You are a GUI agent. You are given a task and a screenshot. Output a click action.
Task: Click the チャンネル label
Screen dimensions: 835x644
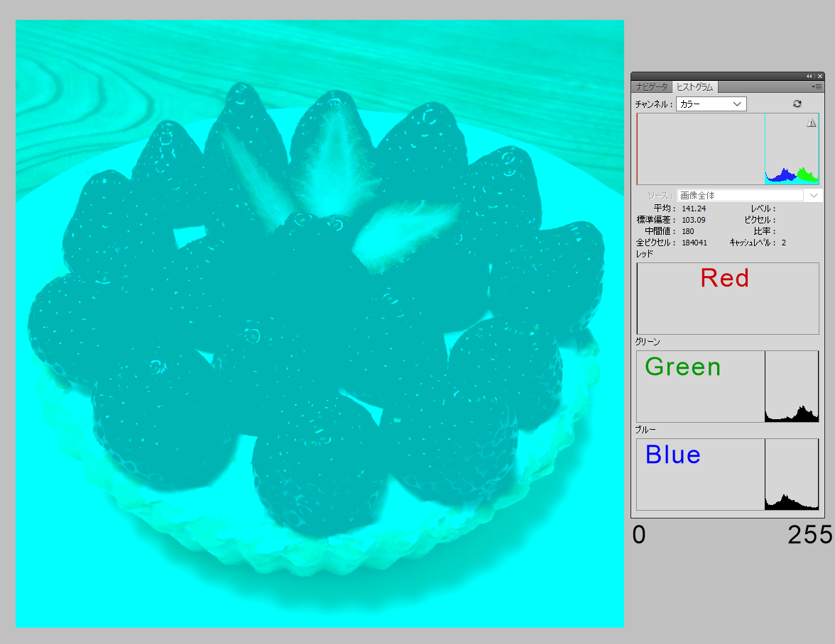tap(654, 104)
